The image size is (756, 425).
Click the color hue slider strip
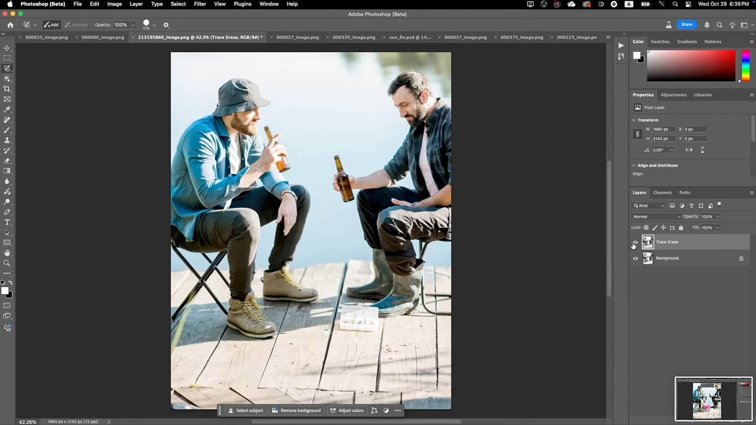(746, 66)
